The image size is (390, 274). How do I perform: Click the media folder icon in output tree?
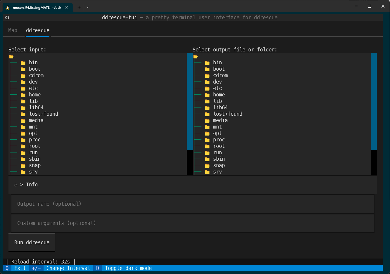click(207, 121)
